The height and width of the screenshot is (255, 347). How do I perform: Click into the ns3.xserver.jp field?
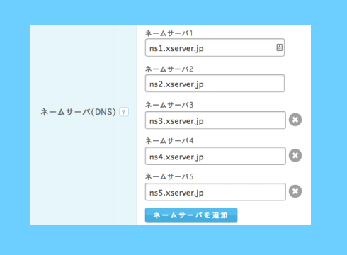(215, 120)
